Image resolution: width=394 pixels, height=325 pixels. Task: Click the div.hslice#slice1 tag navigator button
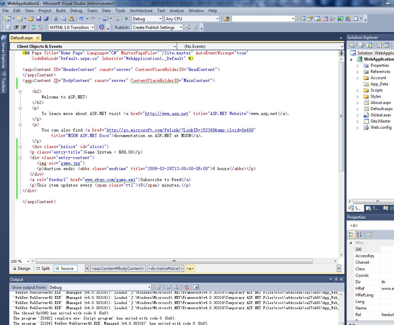pos(165,269)
